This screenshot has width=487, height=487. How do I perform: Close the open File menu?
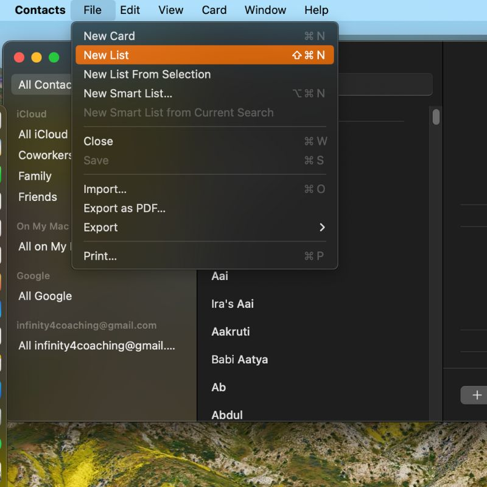(x=93, y=10)
